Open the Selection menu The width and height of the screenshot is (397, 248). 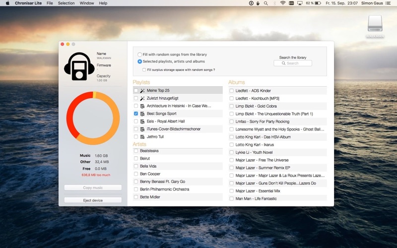click(66, 3)
